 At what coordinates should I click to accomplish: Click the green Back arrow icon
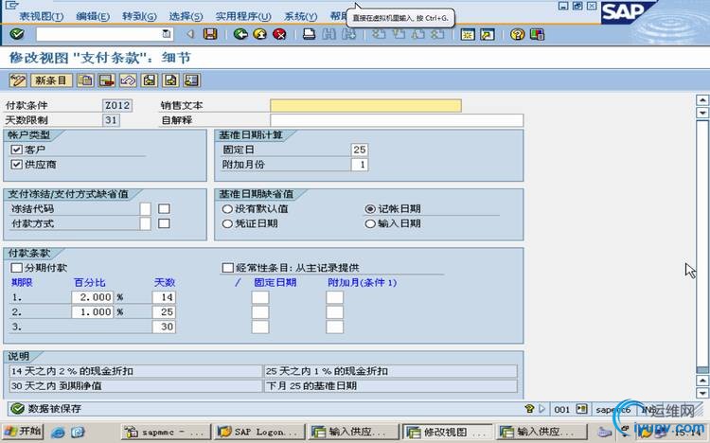point(240,34)
